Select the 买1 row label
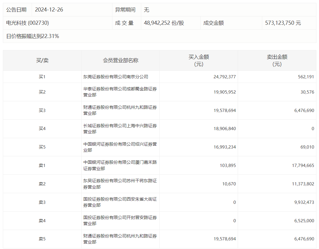The width and height of the screenshot is (319, 249). 42,77
